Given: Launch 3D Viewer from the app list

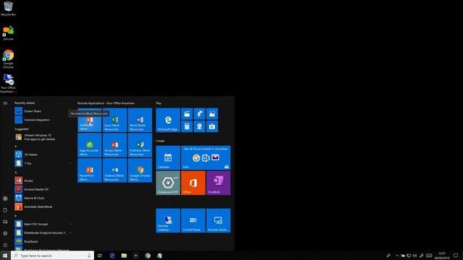Looking at the screenshot, I should 43,155.
